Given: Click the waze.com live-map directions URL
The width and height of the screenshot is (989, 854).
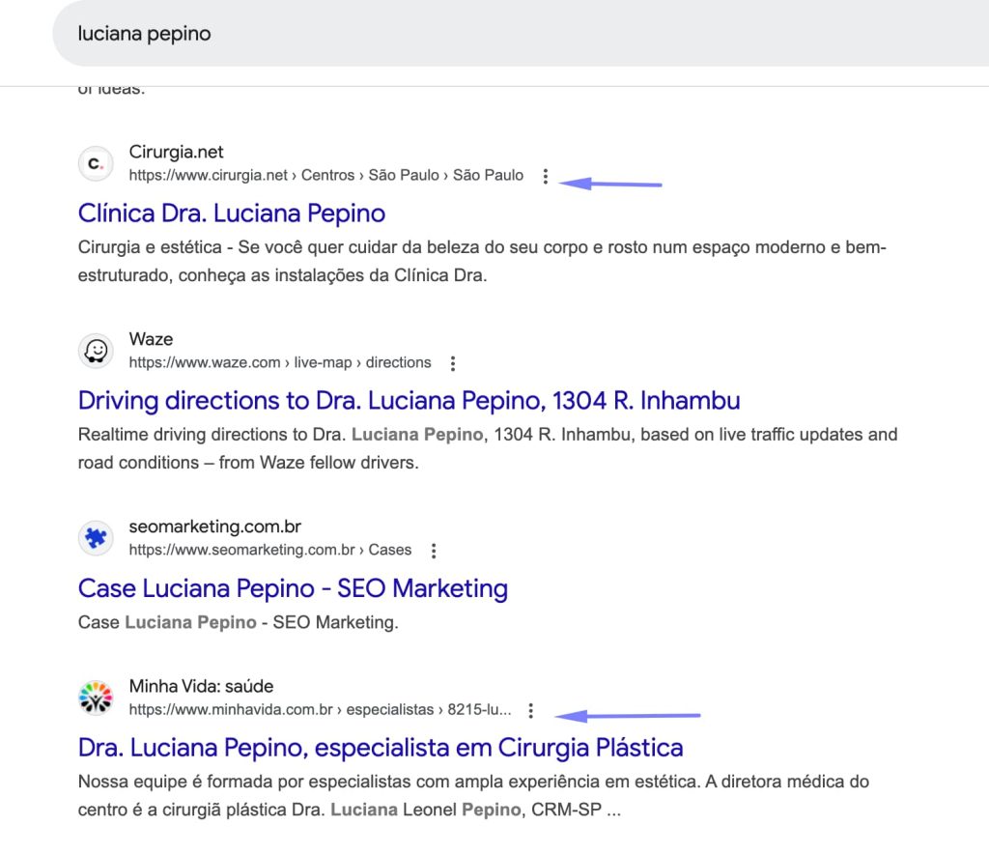Looking at the screenshot, I should 280,362.
